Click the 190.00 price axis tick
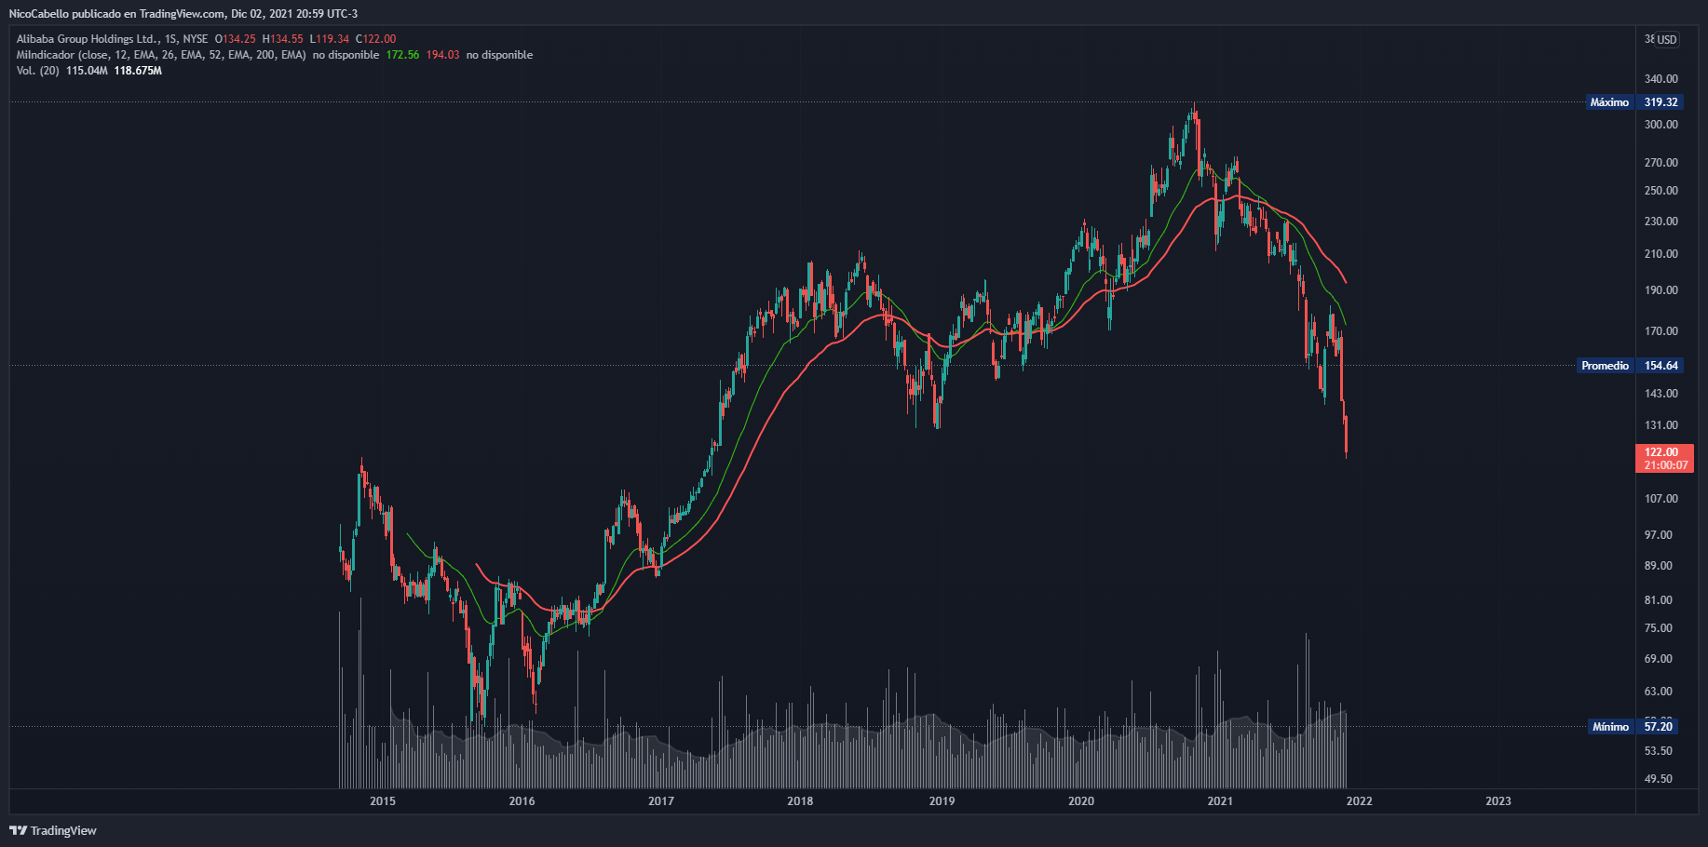The height and width of the screenshot is (847, 1708). [x=1661, y=290]
